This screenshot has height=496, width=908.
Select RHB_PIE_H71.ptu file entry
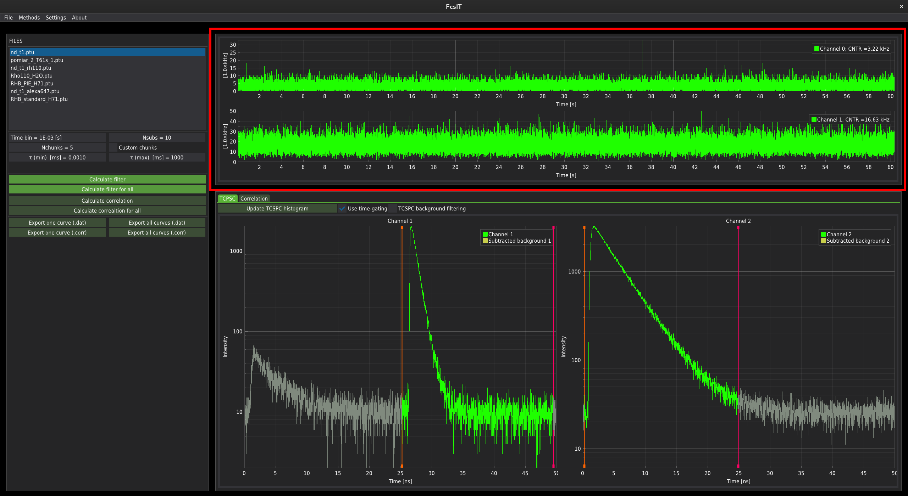point(32,84)
